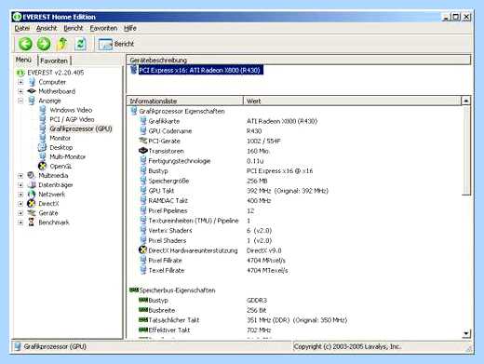
Task: Collapse the Anzeige tree node
Action: coord(20,101)
